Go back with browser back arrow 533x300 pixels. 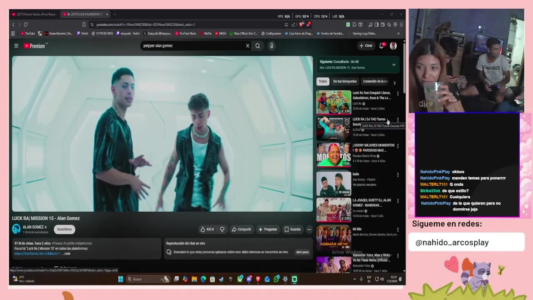coord(13,25)
